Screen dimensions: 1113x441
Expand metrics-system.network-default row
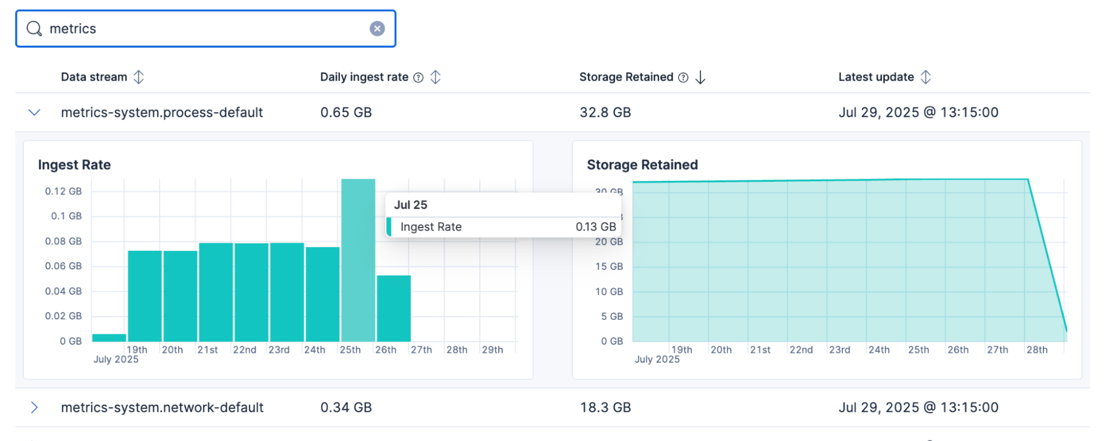click(35, 408)
